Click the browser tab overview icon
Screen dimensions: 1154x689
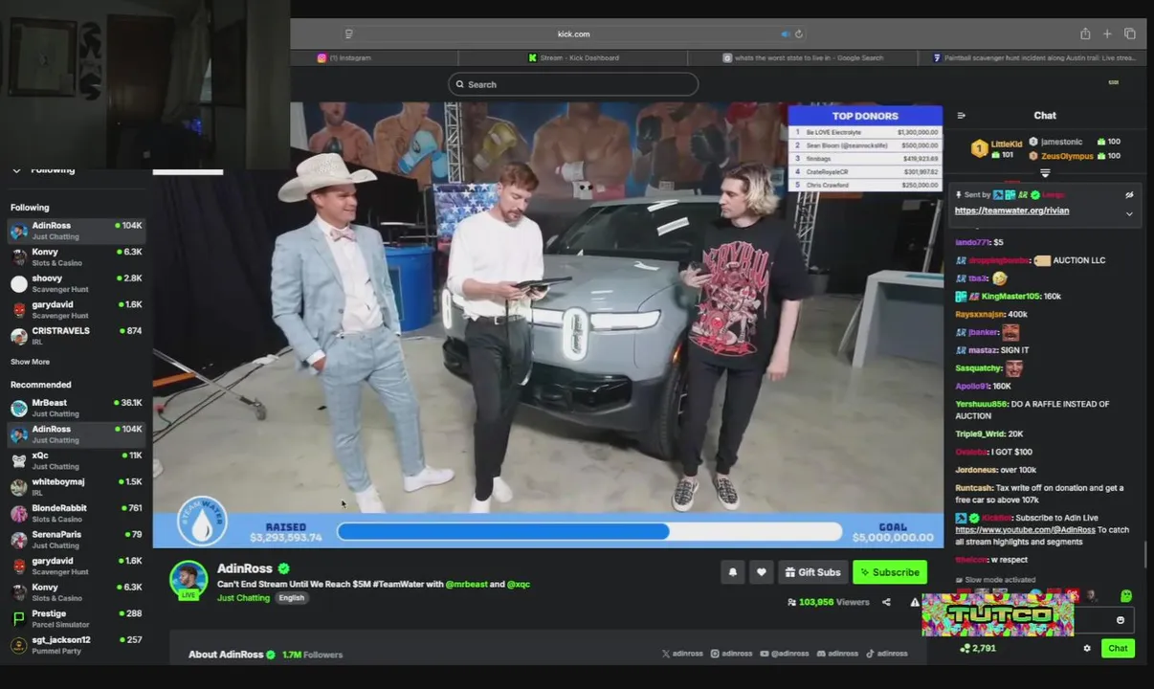coord(1130,33)
